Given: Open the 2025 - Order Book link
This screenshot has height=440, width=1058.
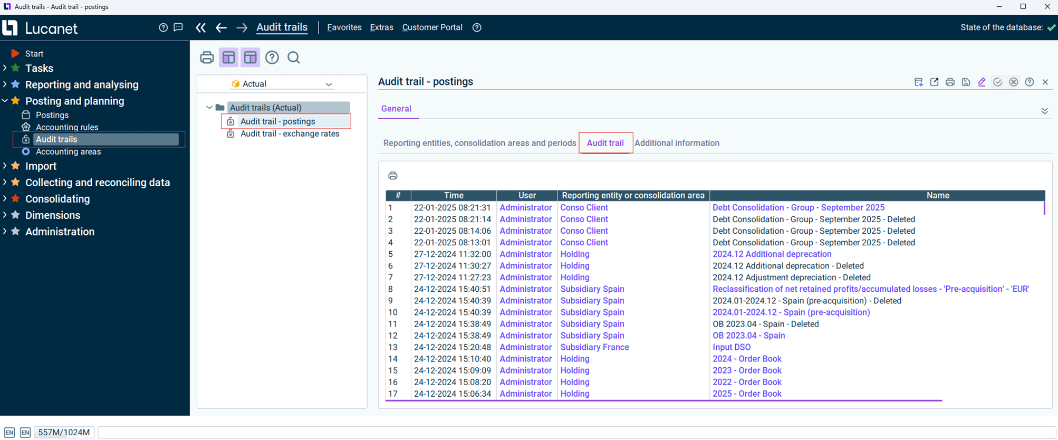Looking at the screenshot, I should coord(747,394).
